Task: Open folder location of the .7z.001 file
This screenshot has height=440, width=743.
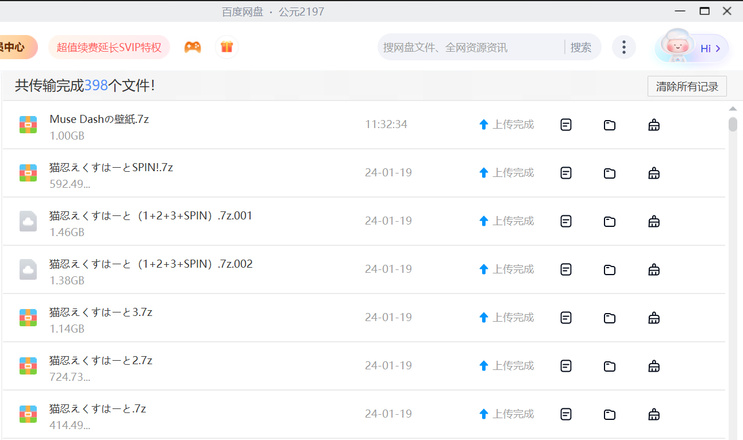Action: click(610, 221)
